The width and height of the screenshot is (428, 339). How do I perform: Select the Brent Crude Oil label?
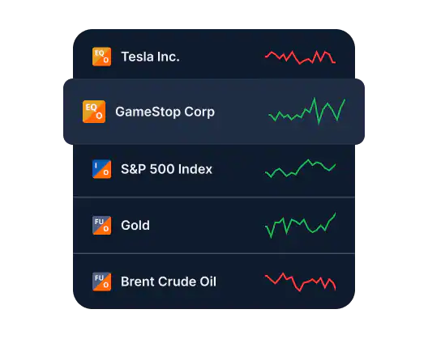(169, 282)
